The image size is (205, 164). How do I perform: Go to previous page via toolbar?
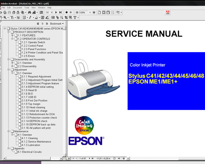pyautogui.click(x=52, y=12)
